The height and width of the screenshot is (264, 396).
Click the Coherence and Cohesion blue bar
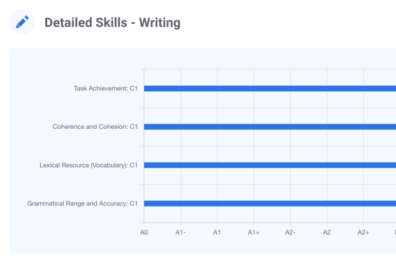268,127
